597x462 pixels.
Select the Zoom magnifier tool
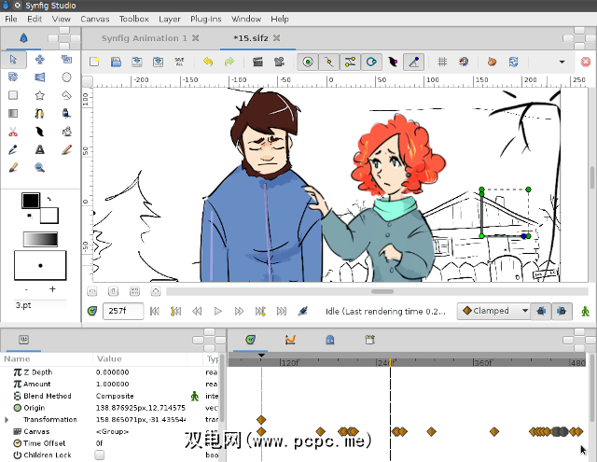[x=40, y=168]
